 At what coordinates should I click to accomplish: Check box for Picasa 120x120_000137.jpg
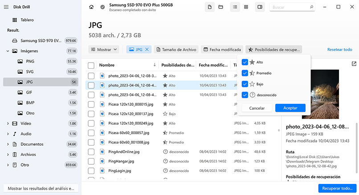[91, 114]
